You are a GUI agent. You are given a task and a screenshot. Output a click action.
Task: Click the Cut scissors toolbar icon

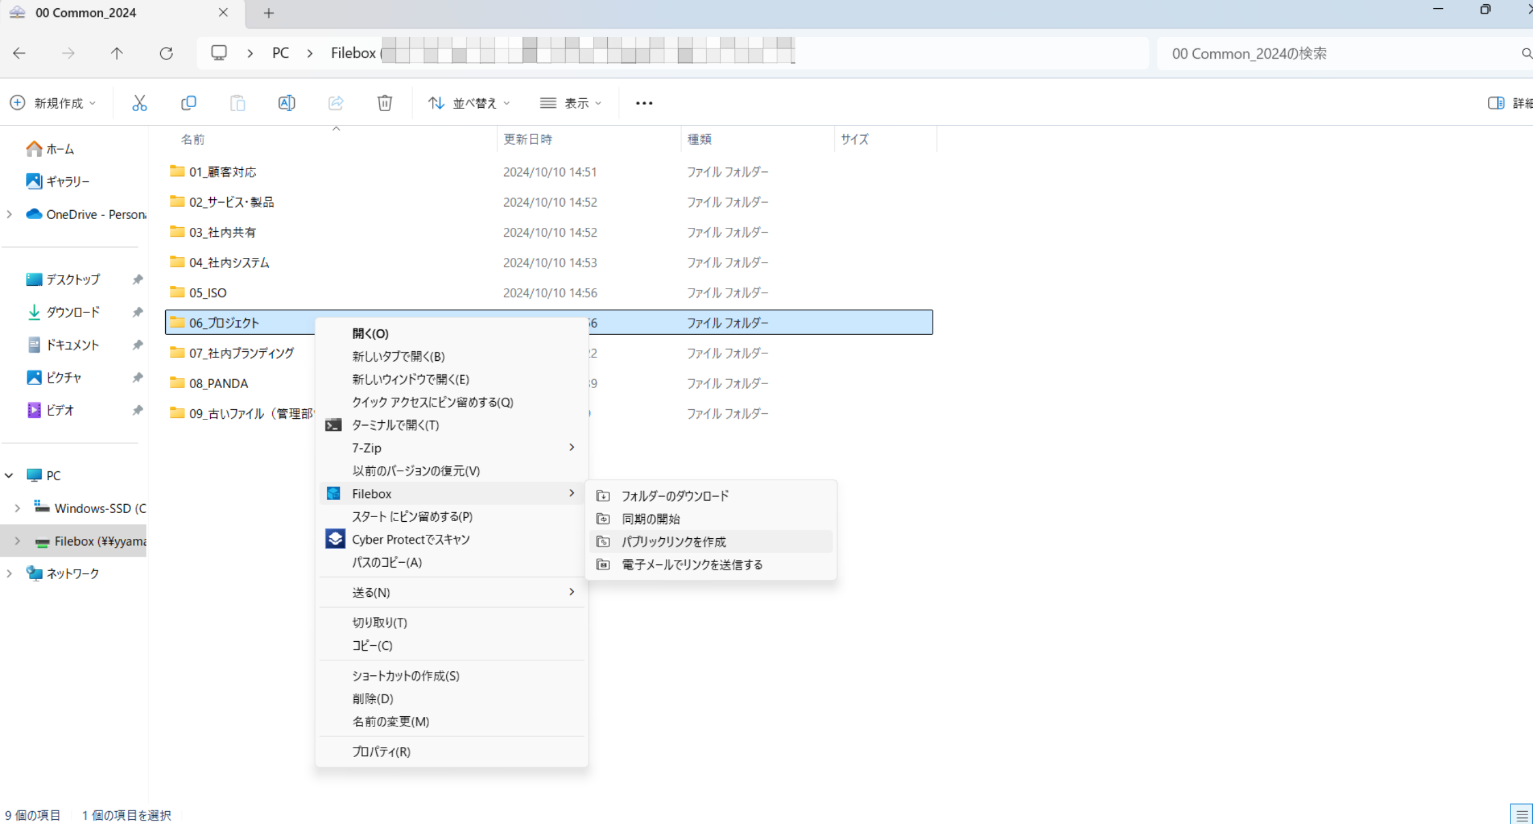click(139, 103)
